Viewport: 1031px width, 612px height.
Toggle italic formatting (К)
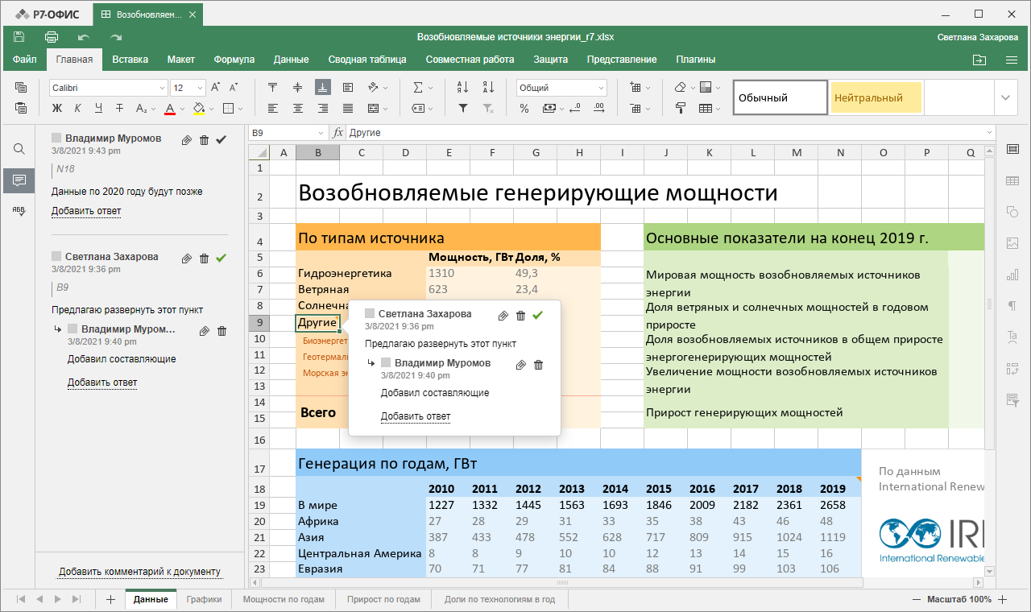[77, 108]
